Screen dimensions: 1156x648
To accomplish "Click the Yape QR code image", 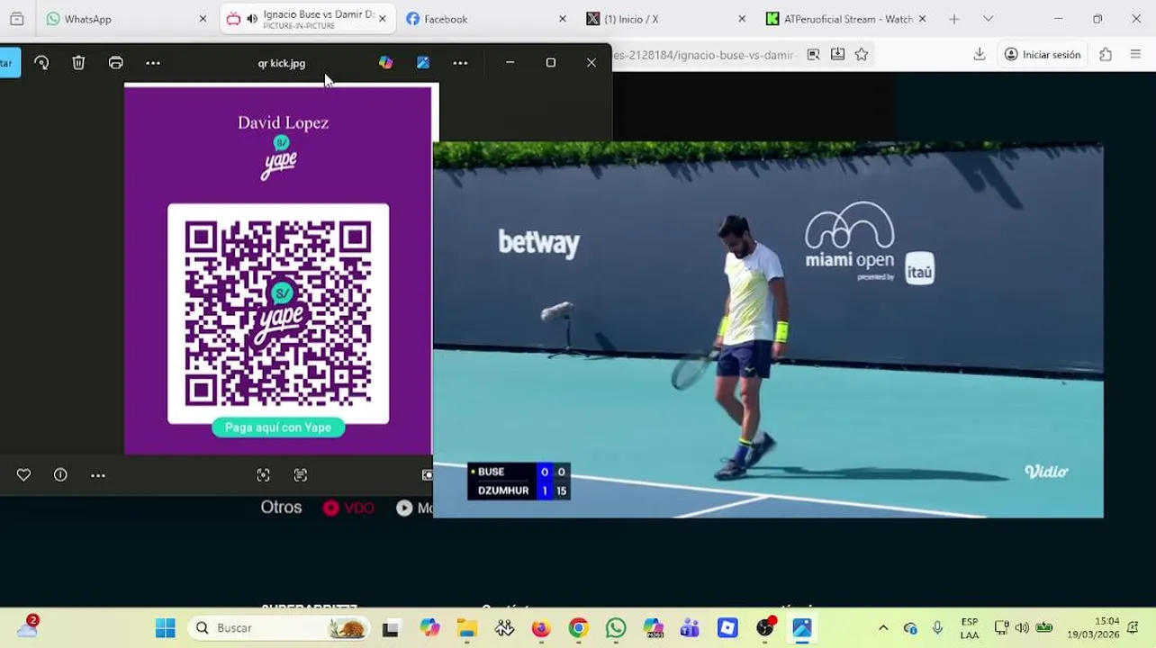I will click(278, 313).
